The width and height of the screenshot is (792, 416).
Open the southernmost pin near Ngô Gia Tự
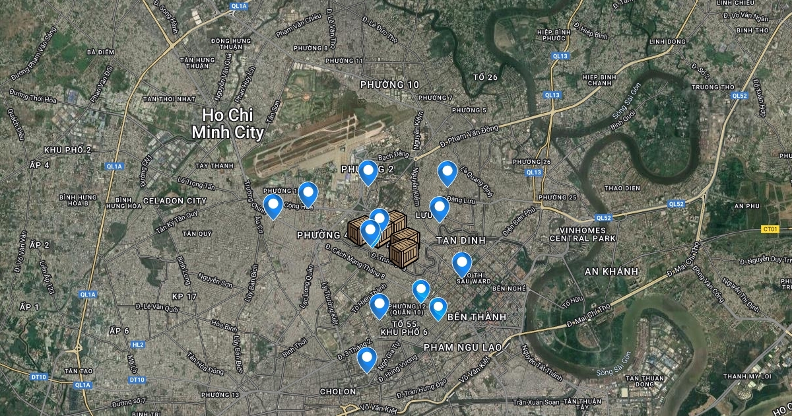[x=367, y=359]
